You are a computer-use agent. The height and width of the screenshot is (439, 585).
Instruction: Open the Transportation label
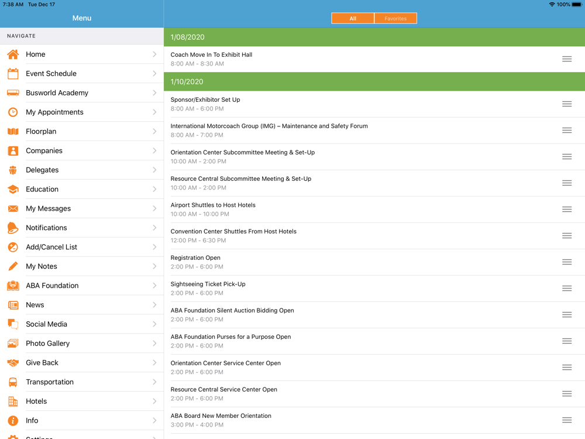50,382
